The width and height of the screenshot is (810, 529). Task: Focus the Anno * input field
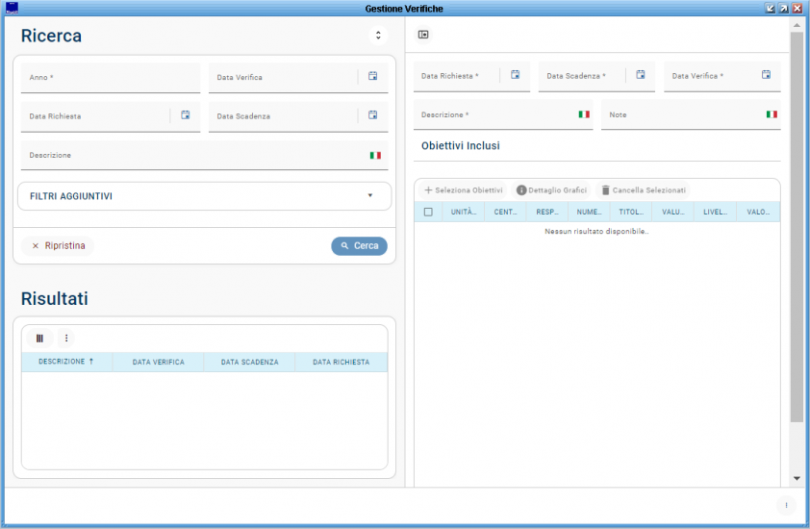pyautogui.click(x=111, y=78)
